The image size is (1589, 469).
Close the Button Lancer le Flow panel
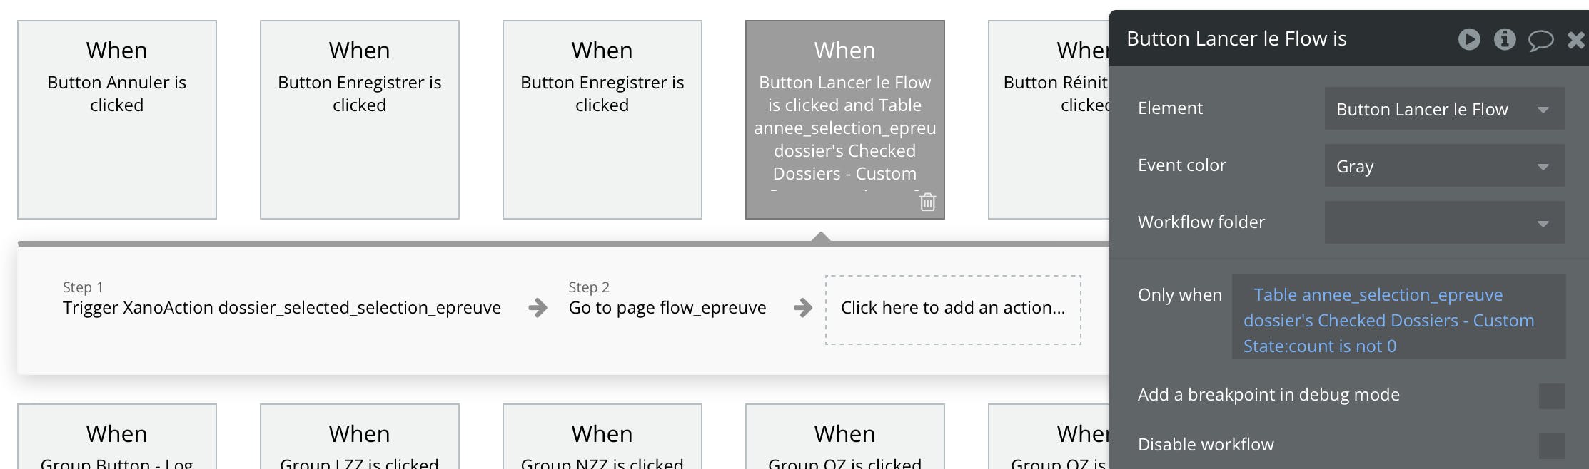point(1575,40)
